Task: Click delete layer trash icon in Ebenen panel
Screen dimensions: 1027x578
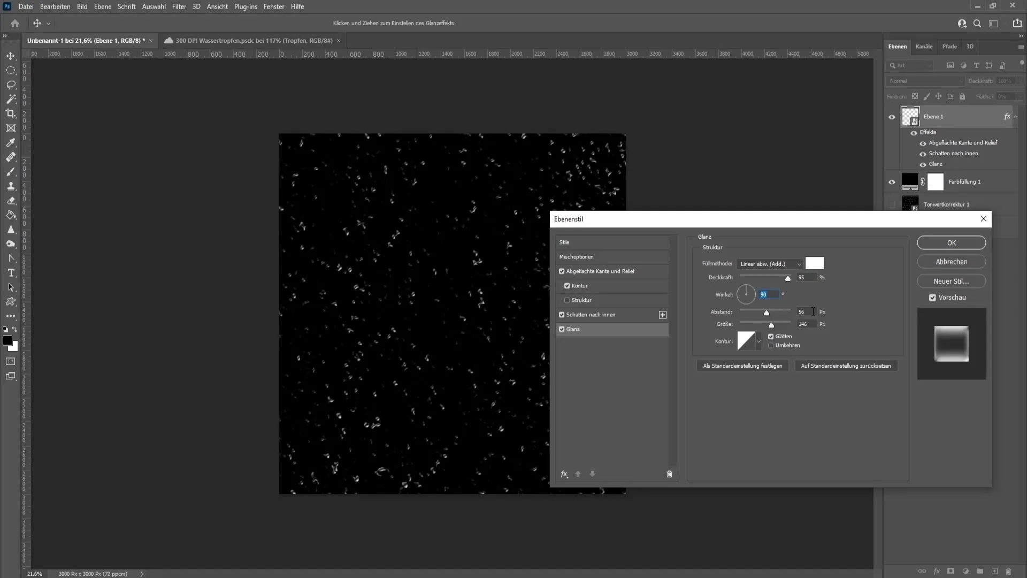Action: point(1009,571)
